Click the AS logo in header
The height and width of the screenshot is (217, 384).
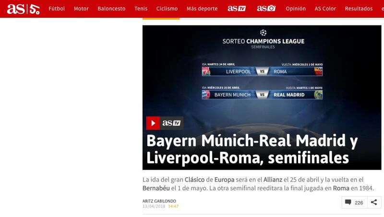tap(16, 9)
